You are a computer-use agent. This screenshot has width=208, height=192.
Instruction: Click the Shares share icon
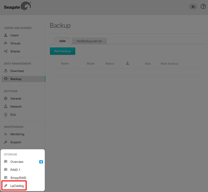pyautogui.click(x=6, y=51)
